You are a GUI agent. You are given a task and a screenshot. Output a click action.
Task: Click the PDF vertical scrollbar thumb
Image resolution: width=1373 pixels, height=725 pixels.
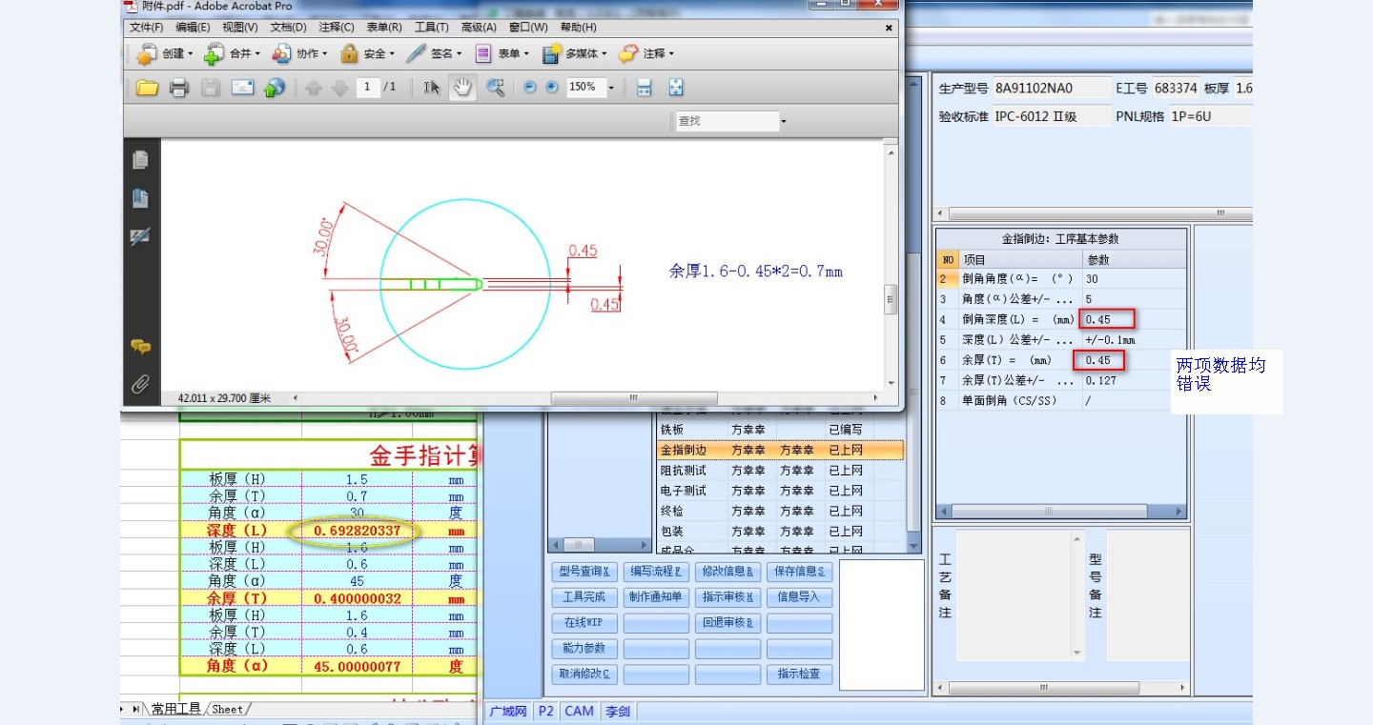click(x=891, y=299)
